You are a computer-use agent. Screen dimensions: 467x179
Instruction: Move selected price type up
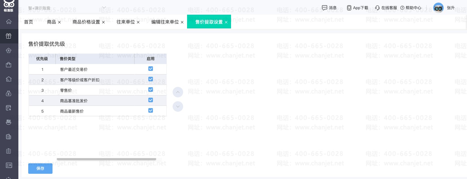pyautogui.click(x=178, y=92)
